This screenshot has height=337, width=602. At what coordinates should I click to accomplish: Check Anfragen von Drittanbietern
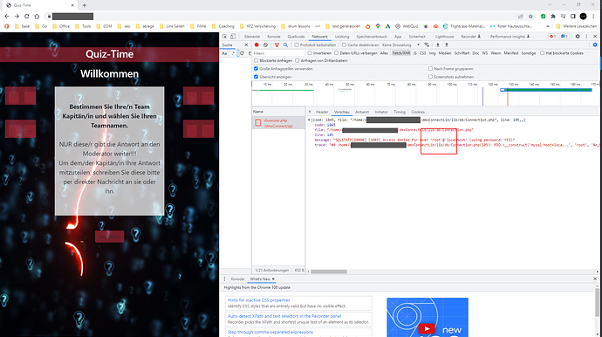click(x=298, y=61)
